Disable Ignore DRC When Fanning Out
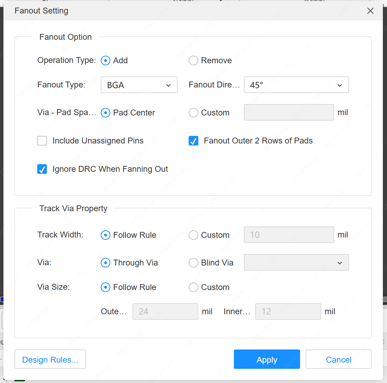This screenshot has width=387, height=383. pyautogui.click(x=42, y=169)
